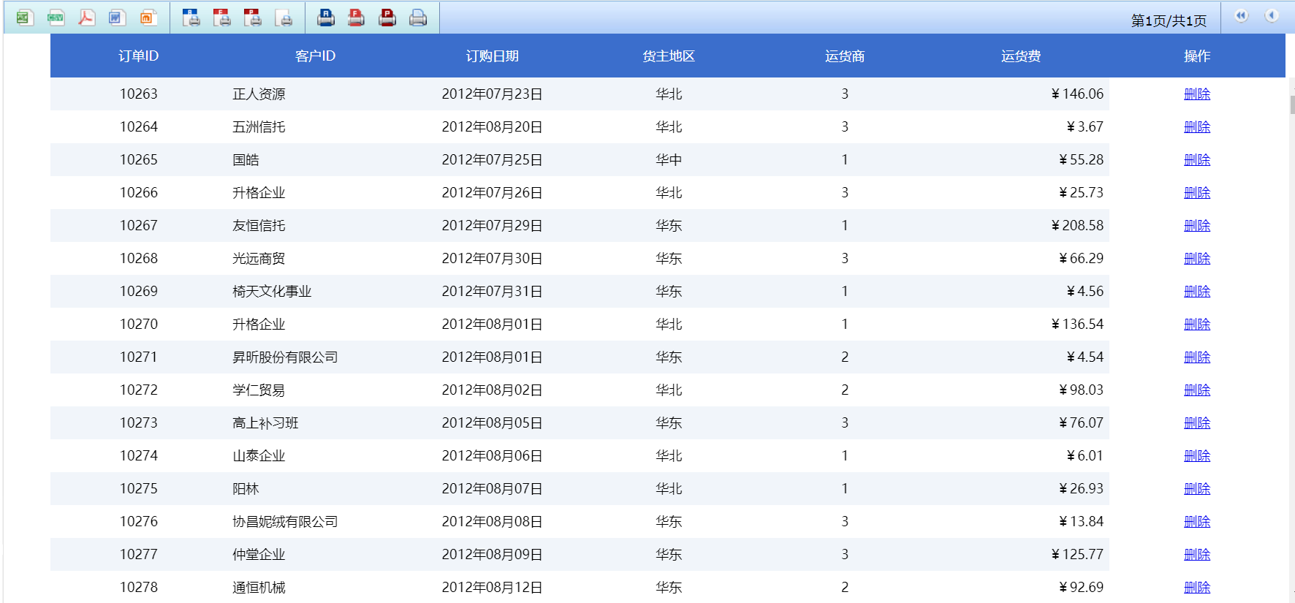
Task: Click the 运货费 column header
Action: (x=1020, y=56)
